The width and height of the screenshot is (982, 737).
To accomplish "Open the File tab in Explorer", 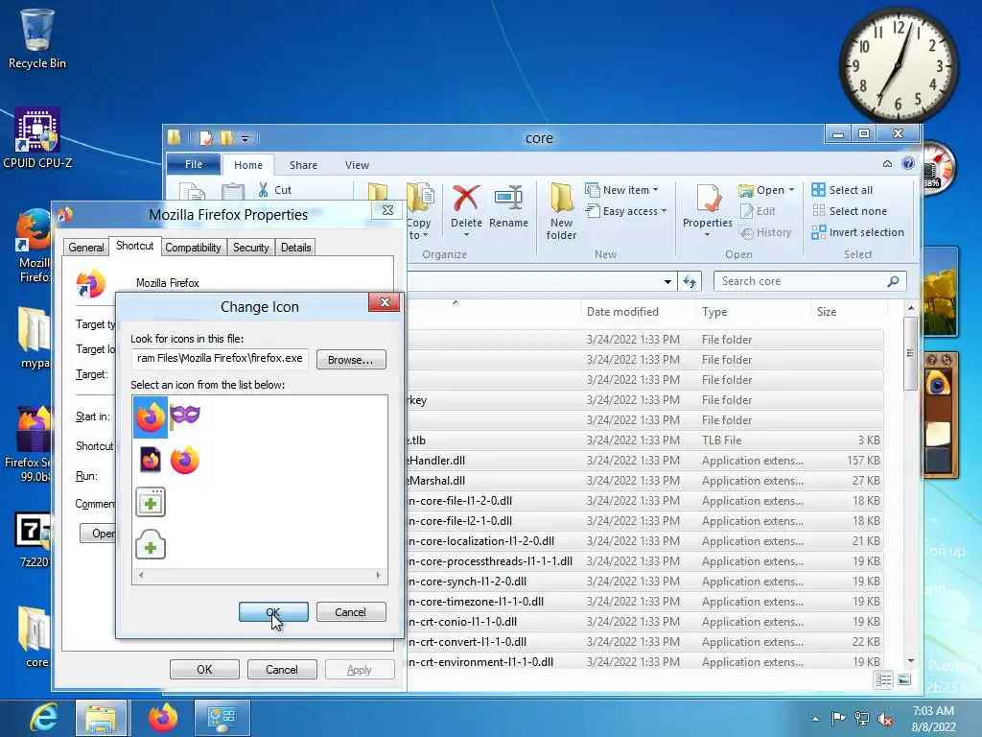I will (194, 164).
